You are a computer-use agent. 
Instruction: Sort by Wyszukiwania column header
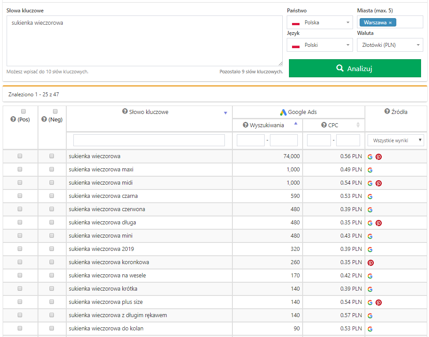pos(267,125)
